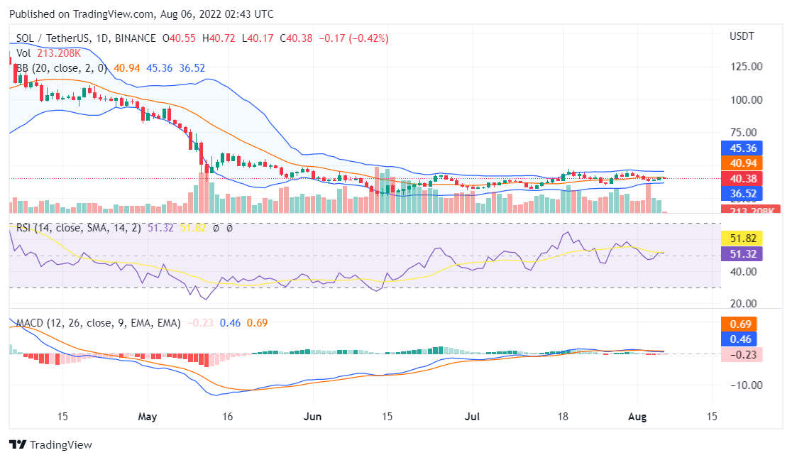Click the Published on TradingView.com header text
Screen dimensions: 792x460
click(141, 14)
